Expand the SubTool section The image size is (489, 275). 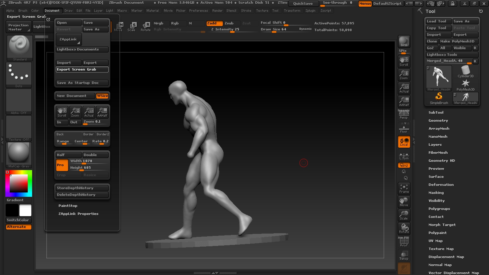coord(436,113)
